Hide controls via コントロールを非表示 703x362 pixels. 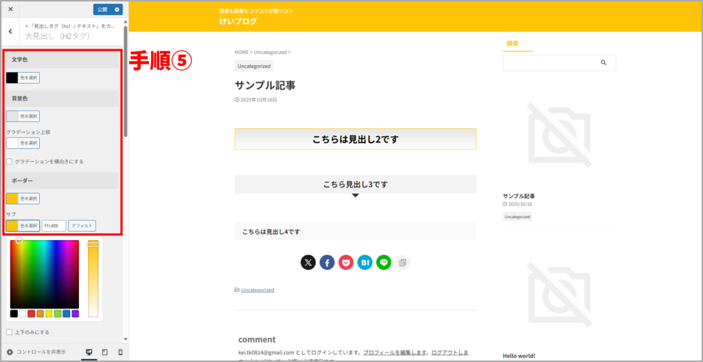click(x=36, y=352)
